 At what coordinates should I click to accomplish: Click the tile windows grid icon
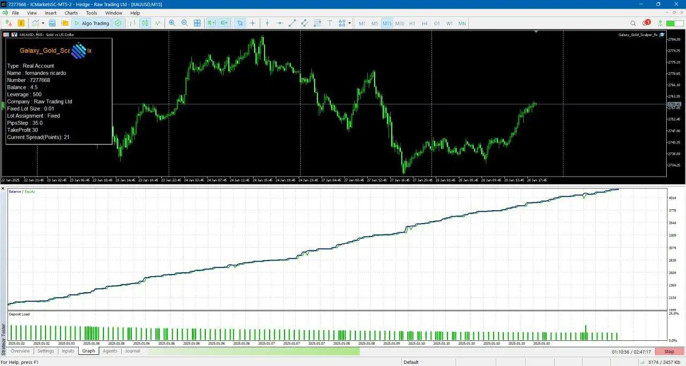point(197,23)
